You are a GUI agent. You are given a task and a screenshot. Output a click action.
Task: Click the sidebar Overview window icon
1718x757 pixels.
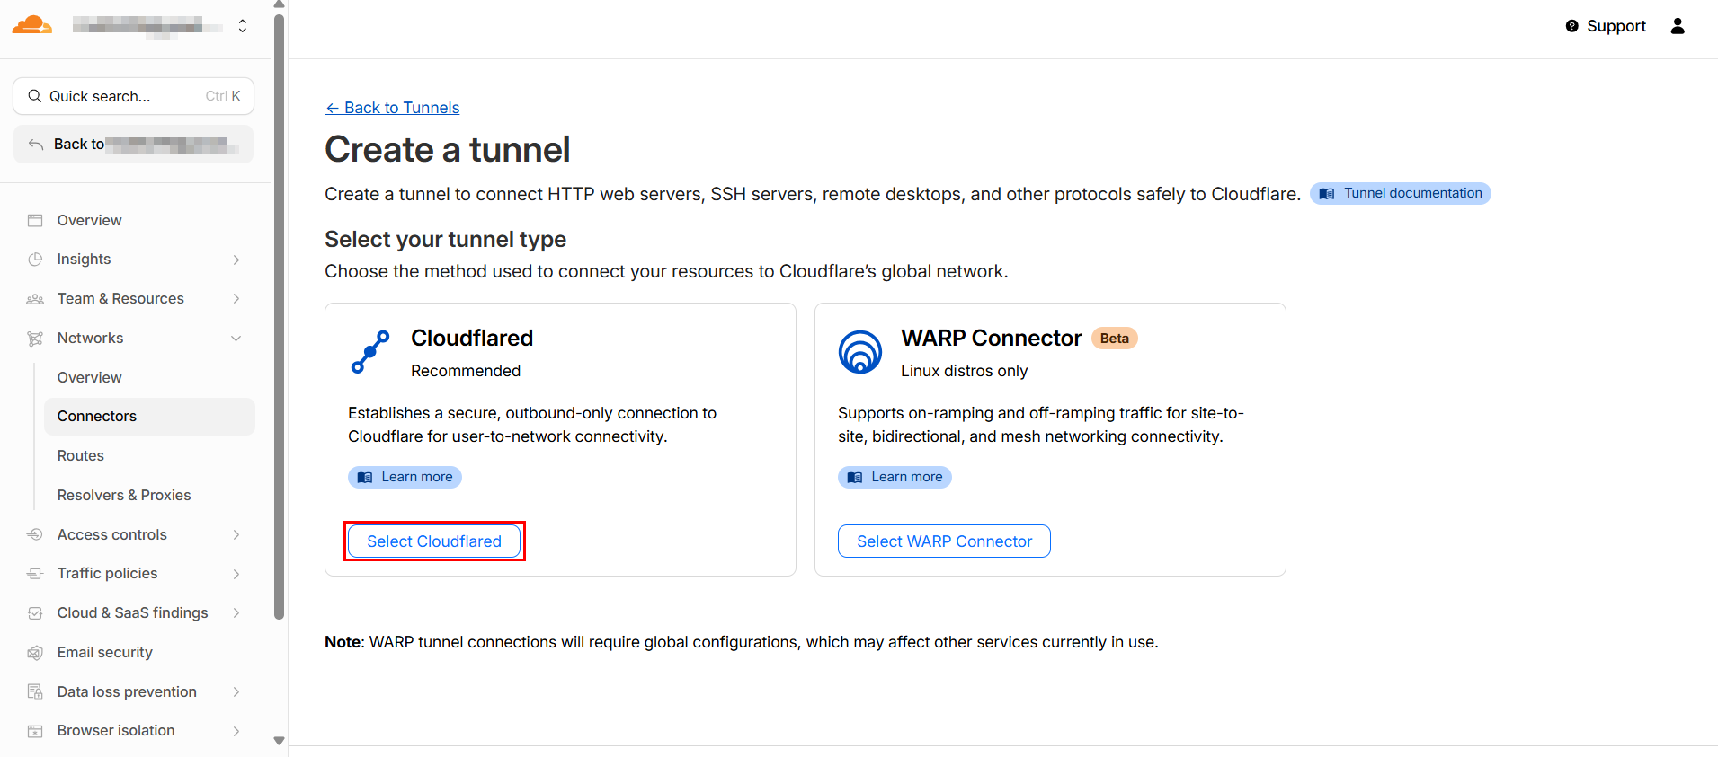coord(35,220)
